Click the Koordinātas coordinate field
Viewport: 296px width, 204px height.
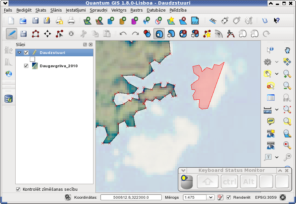[x=131, y=197]
